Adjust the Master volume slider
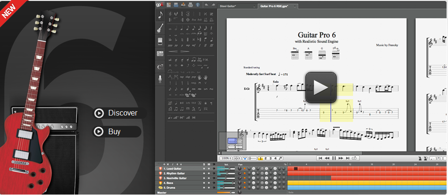Image resolution: width=448 pixels, height=195 pixels. [226, 193]
